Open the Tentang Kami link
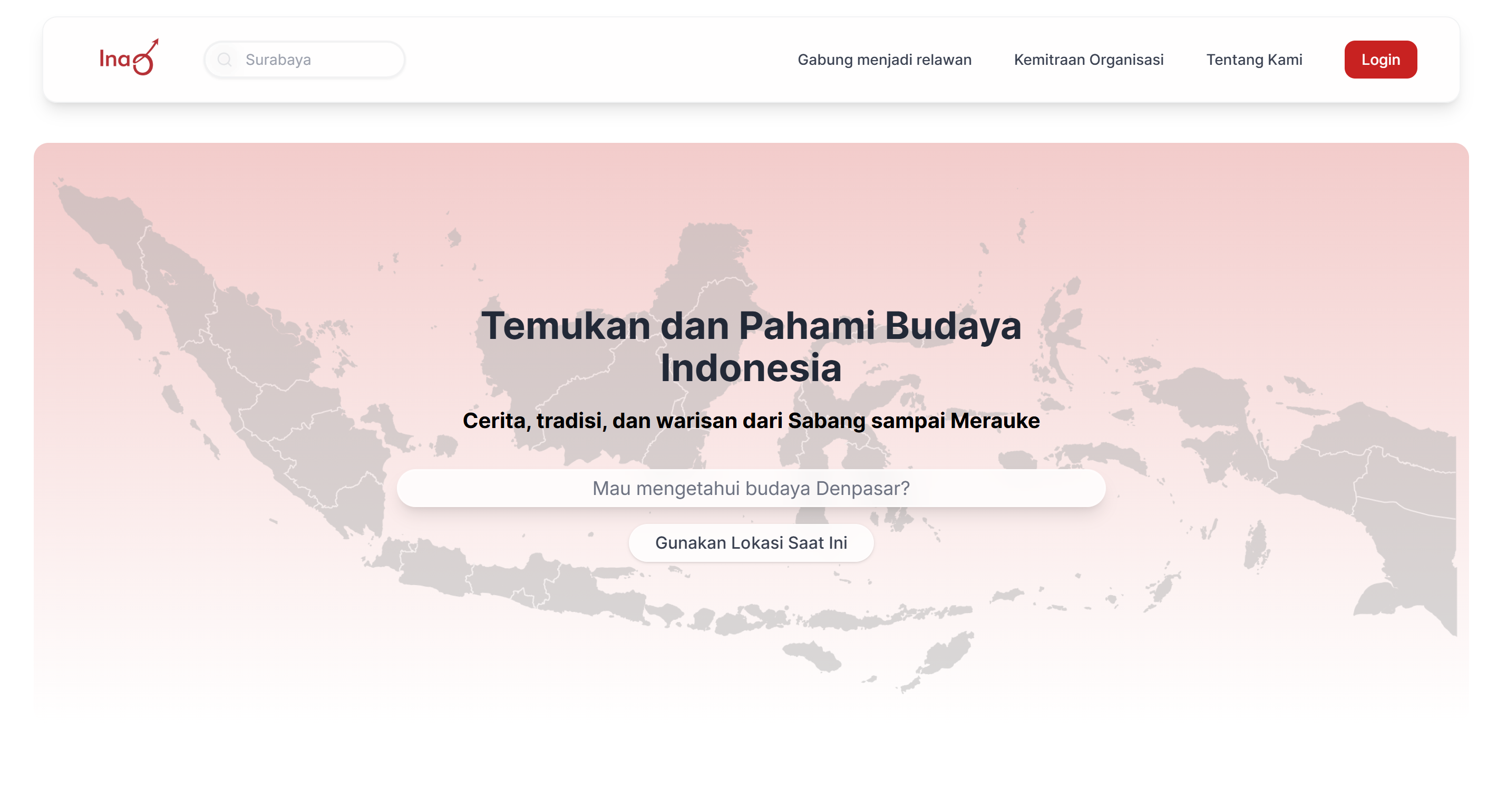 click(x=1253, y=60)
